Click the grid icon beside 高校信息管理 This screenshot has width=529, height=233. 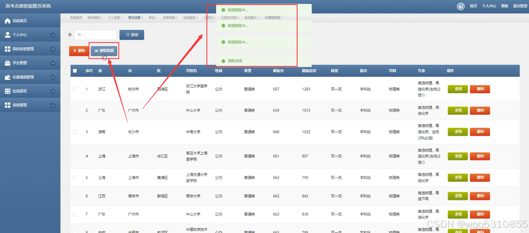(x=8, y=49)
